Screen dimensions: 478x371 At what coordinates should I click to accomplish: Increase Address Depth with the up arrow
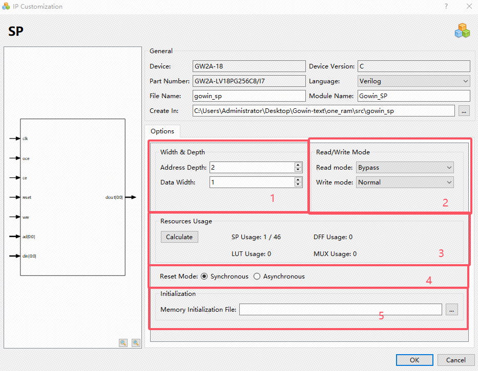298,165
